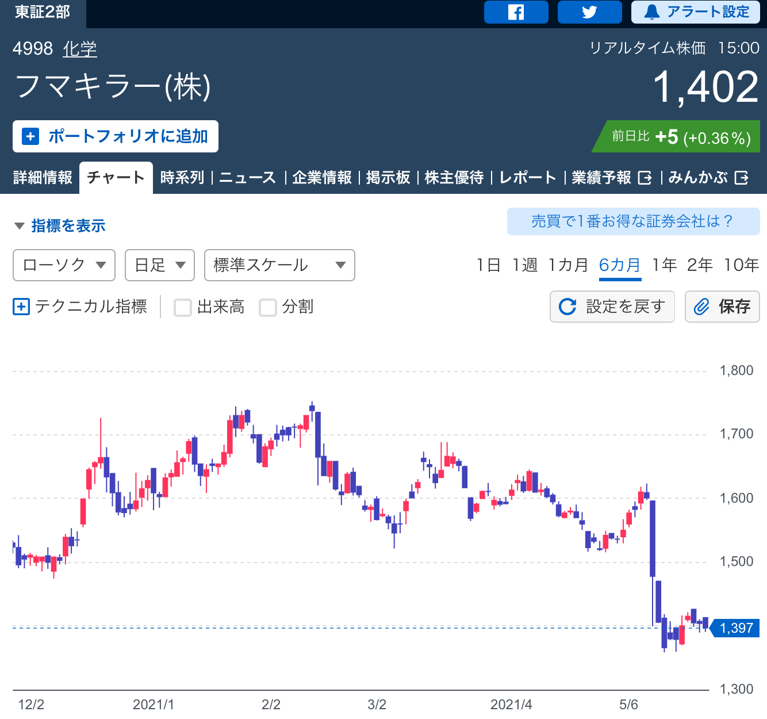Select 1日 time range
Screen dimensions: 767x719
488,265
